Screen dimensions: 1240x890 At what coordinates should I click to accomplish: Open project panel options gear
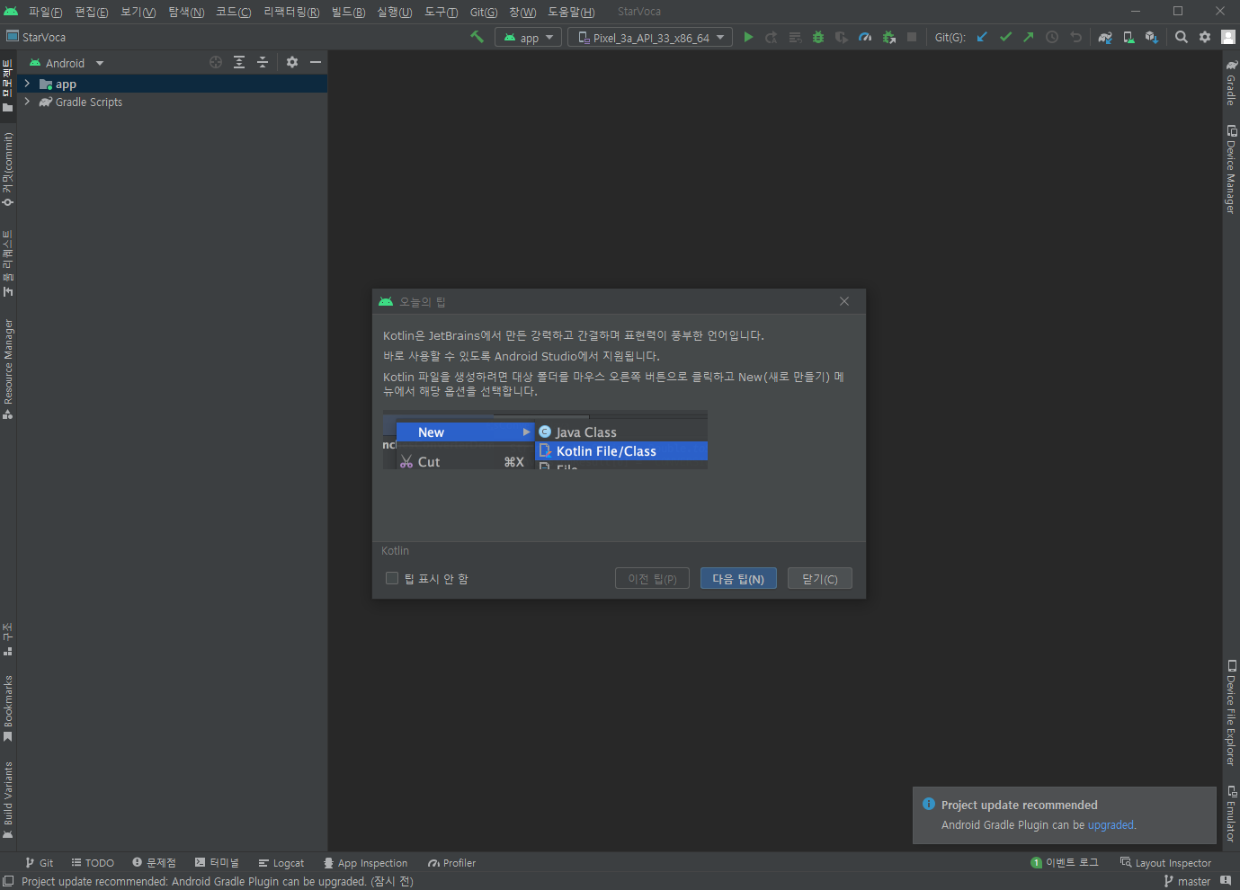tap(292, 62)
